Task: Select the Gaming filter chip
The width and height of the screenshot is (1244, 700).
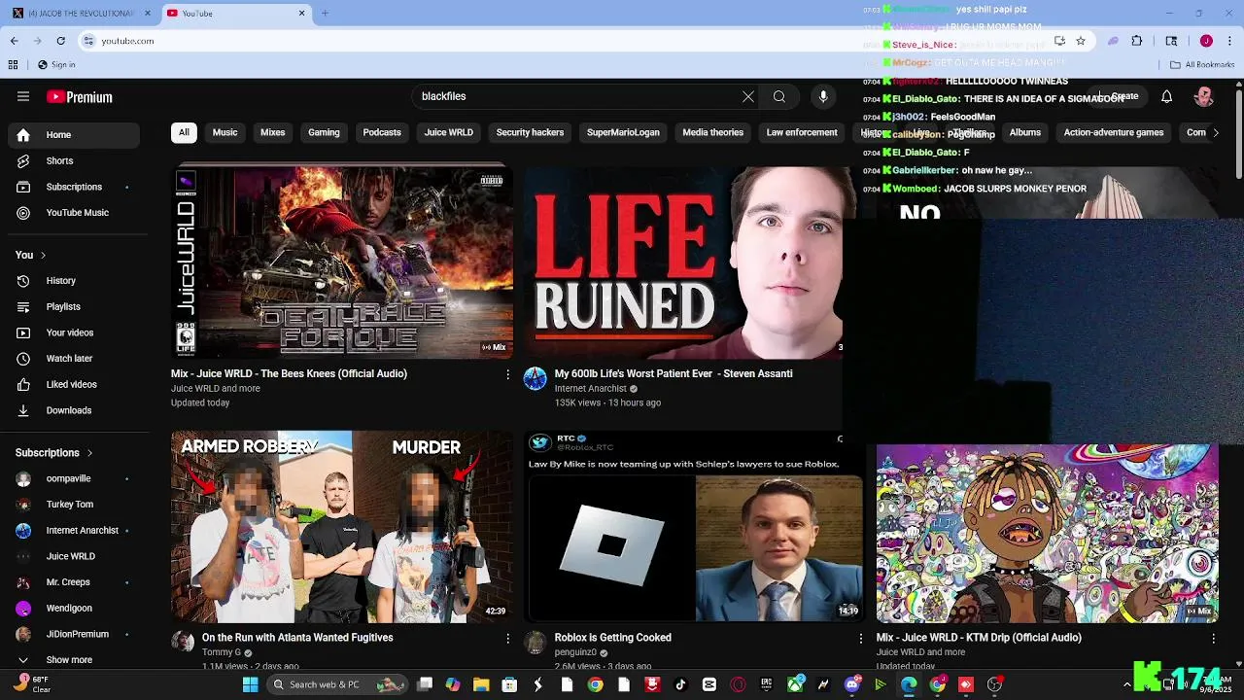Action: [x=324, y=132]
